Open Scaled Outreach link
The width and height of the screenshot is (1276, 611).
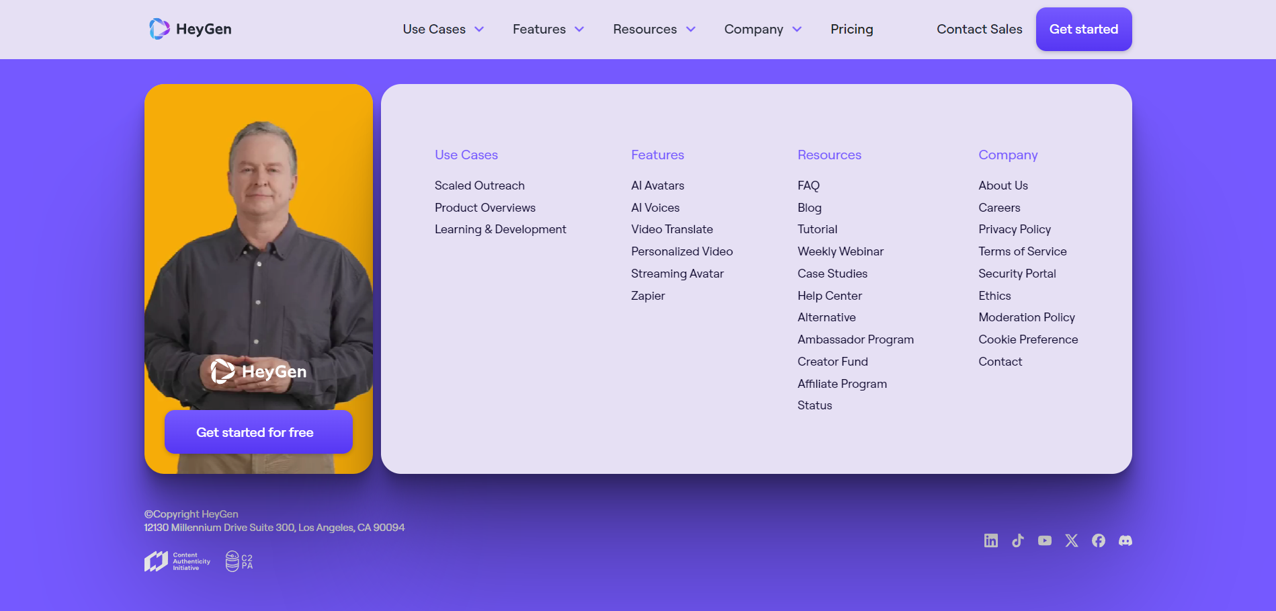[x=480, y=186]
